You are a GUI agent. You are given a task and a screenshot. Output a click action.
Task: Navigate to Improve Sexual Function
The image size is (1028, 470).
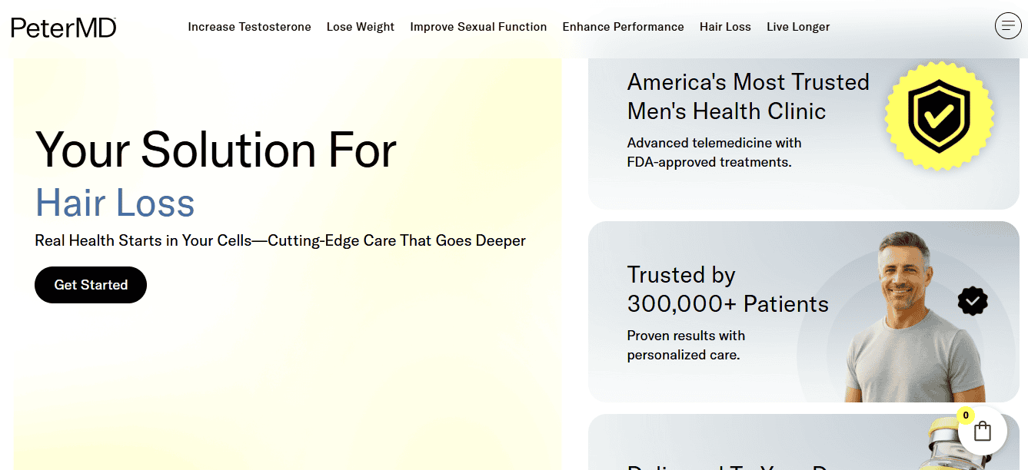click(x=478, y=26)
